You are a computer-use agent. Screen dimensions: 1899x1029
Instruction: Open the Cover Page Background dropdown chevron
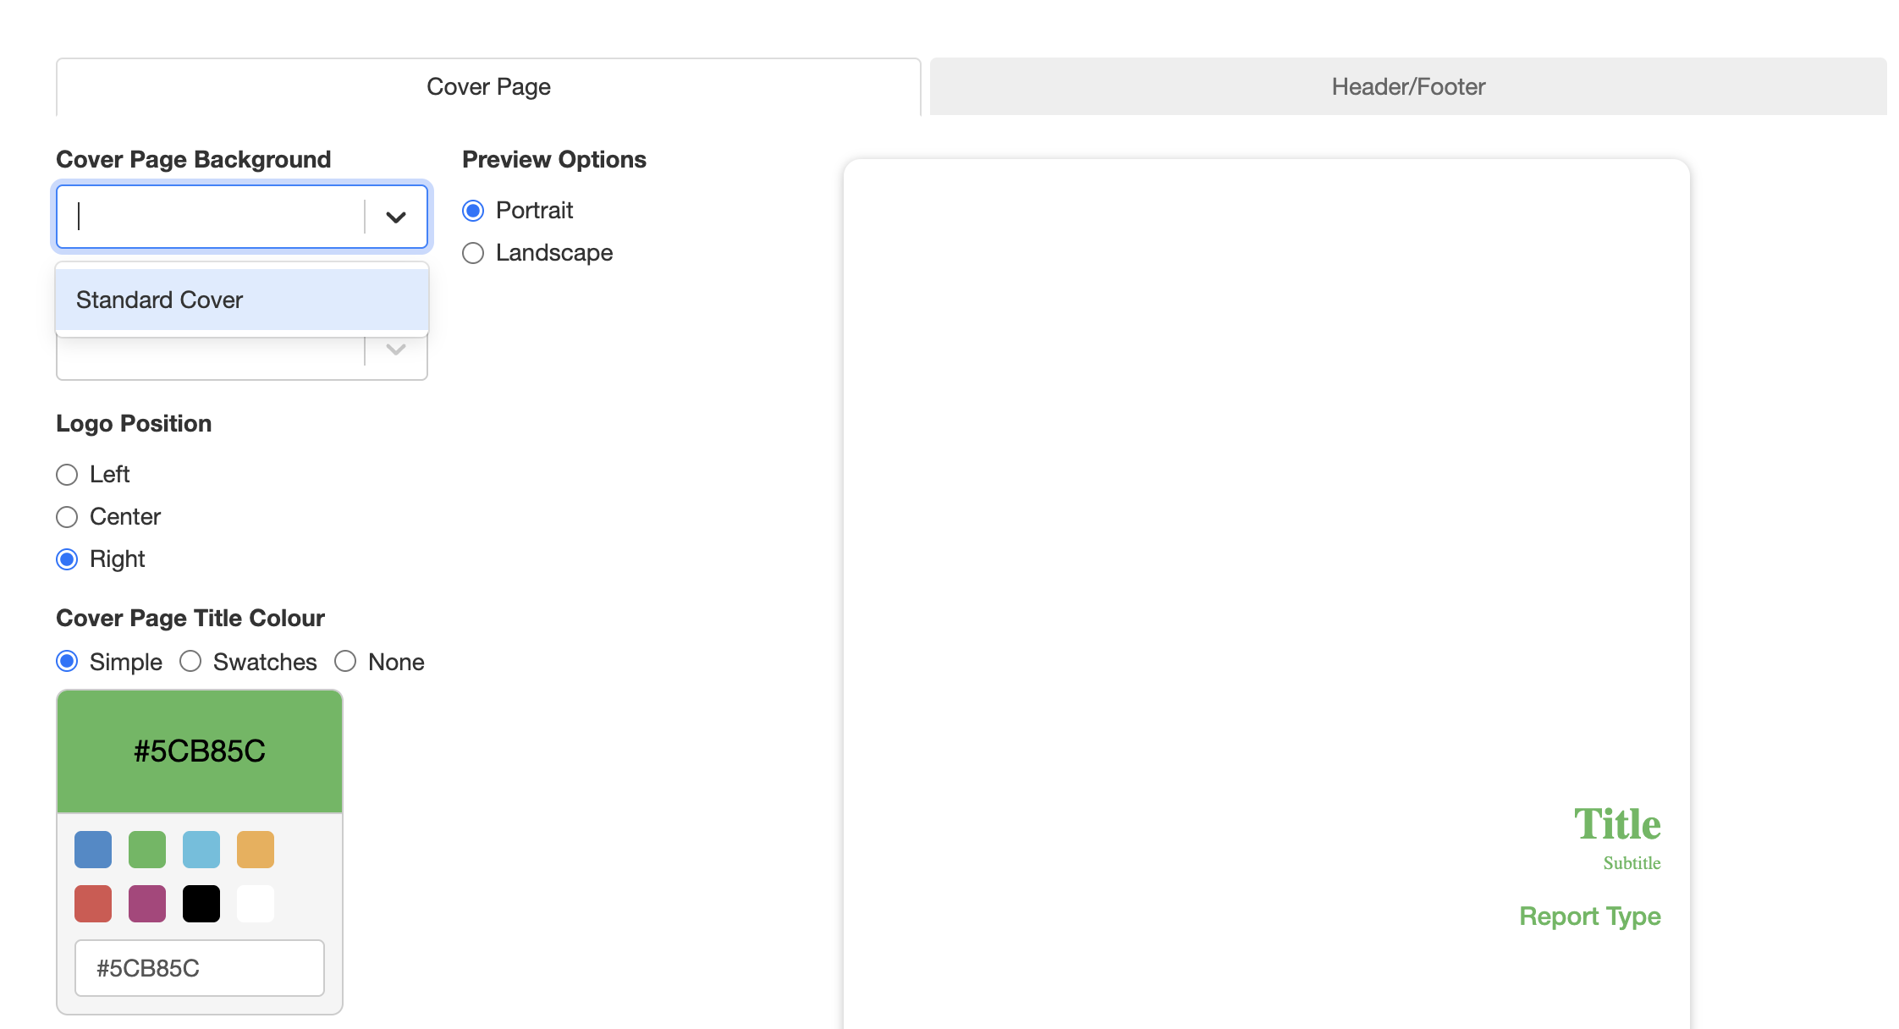pos(394,217)
